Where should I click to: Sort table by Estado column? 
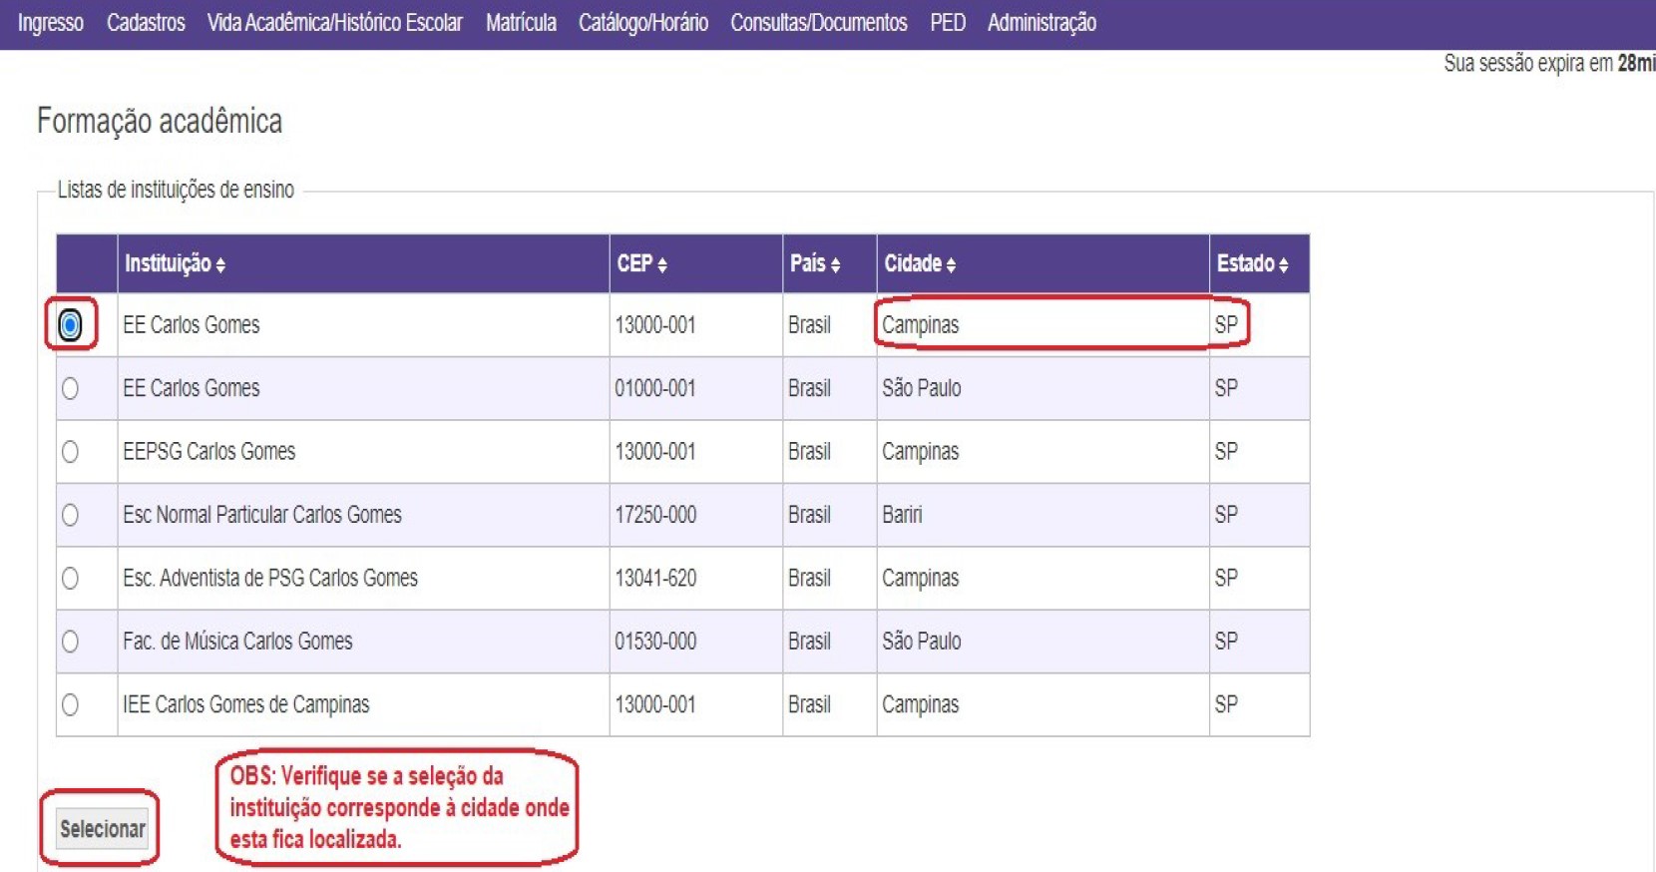coord(1252,263)
